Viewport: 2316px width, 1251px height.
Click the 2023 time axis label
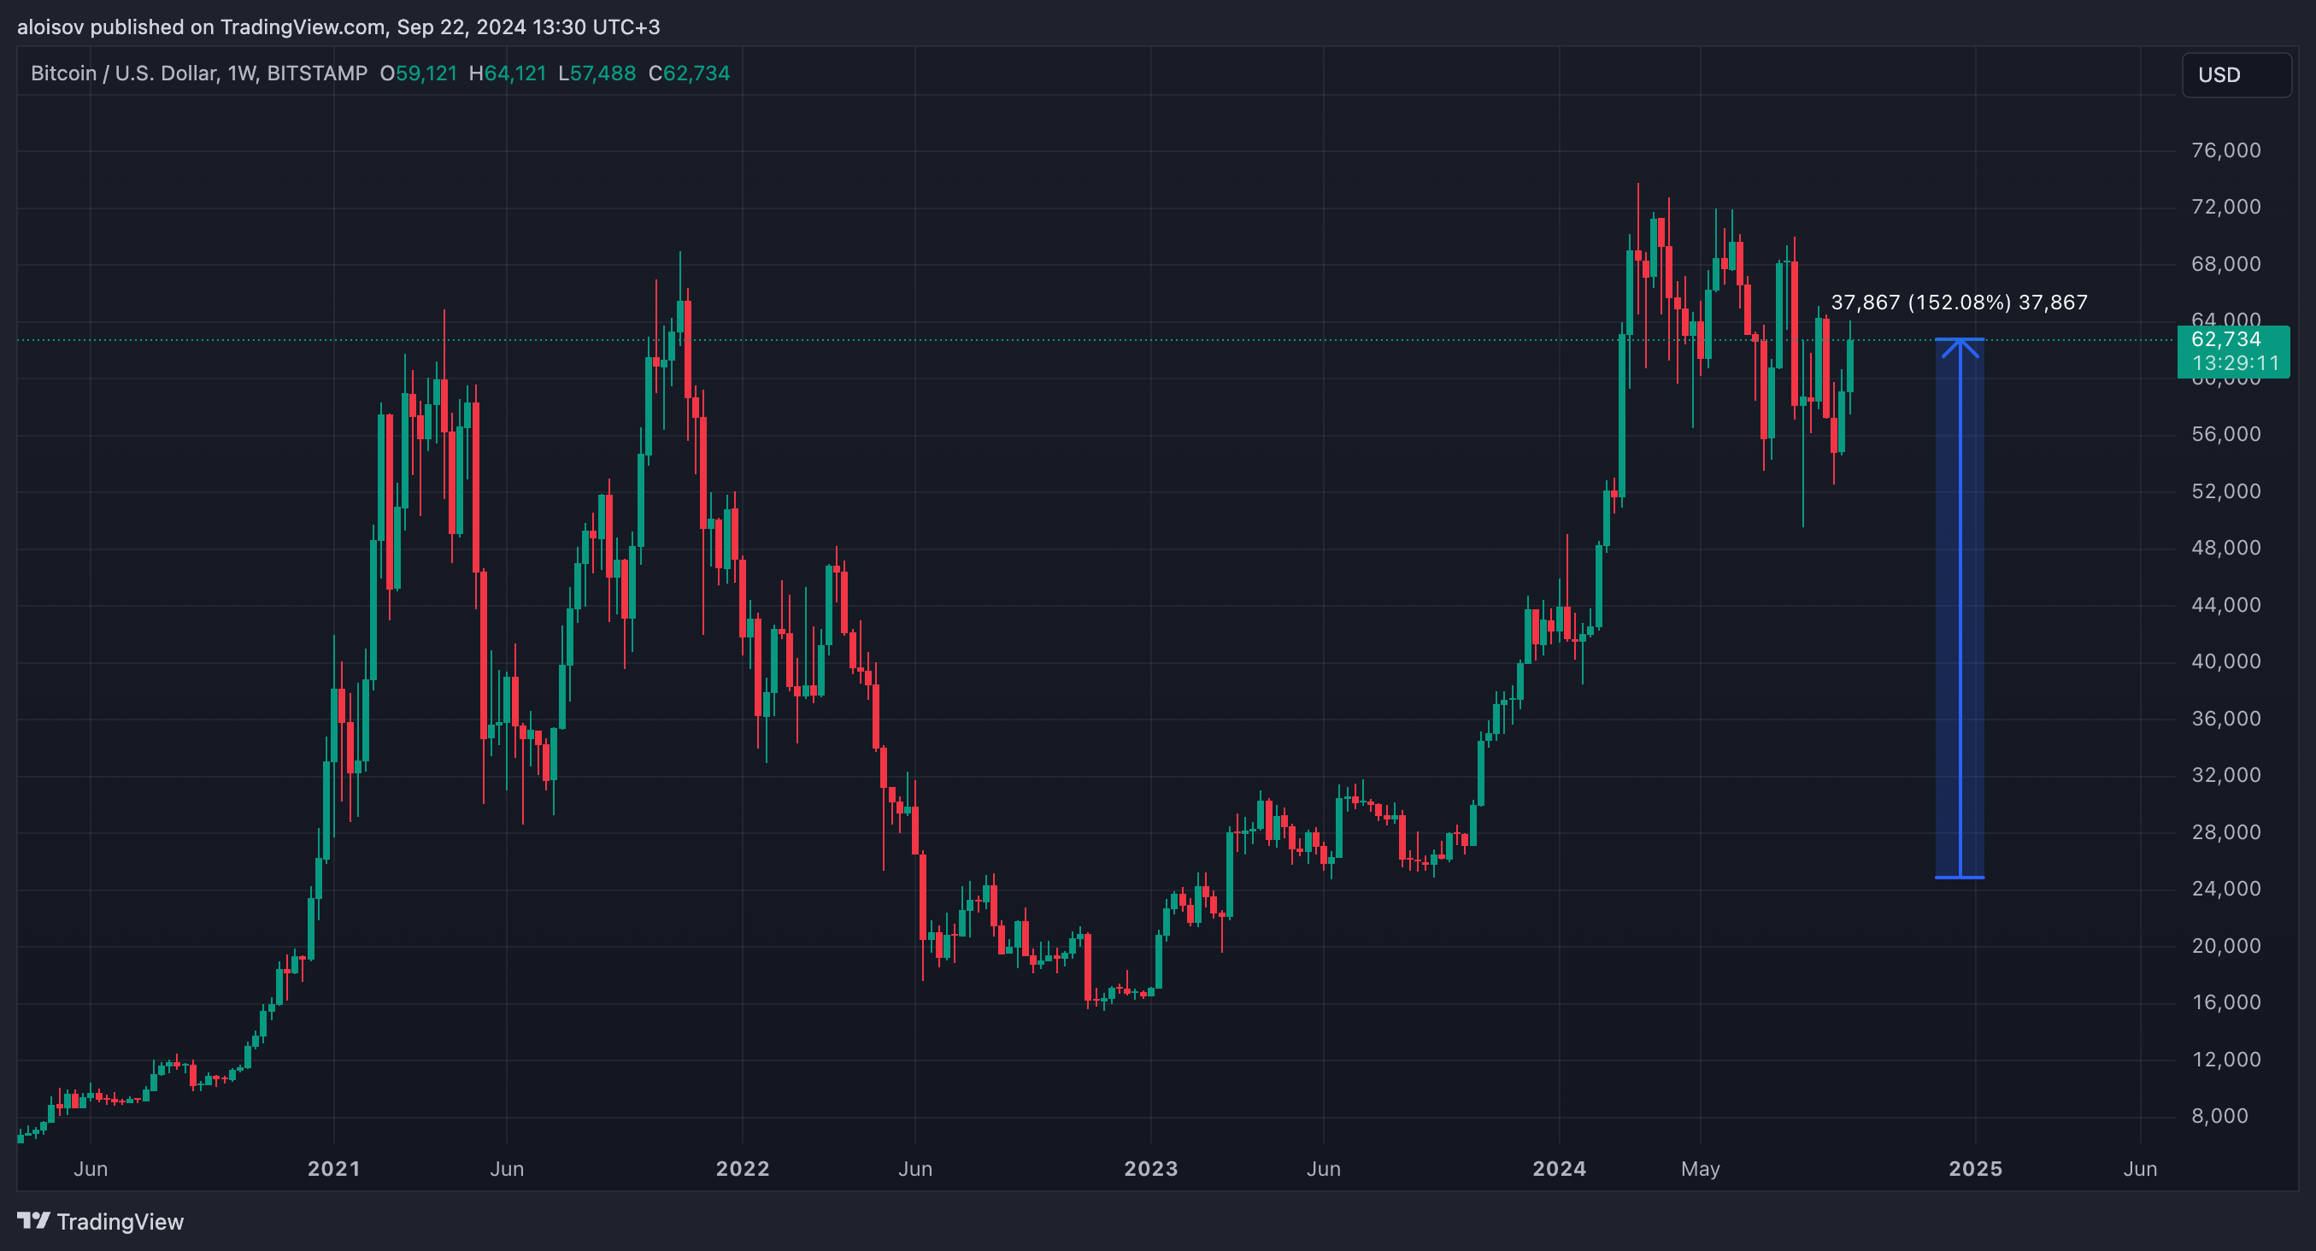tap(1150, 1168)
